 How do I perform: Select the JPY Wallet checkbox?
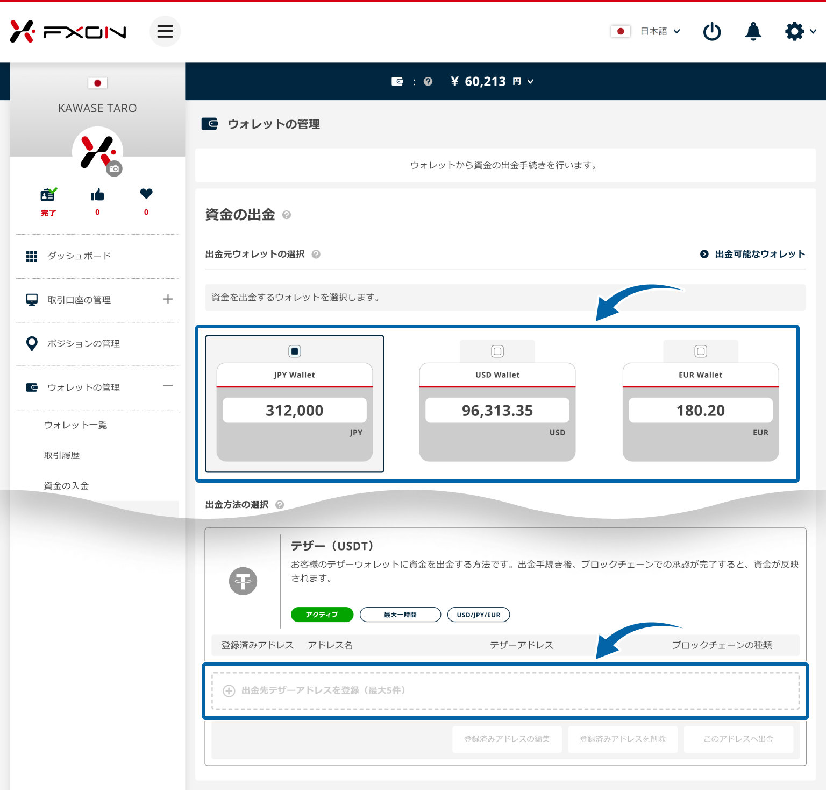tap(295, 351)
